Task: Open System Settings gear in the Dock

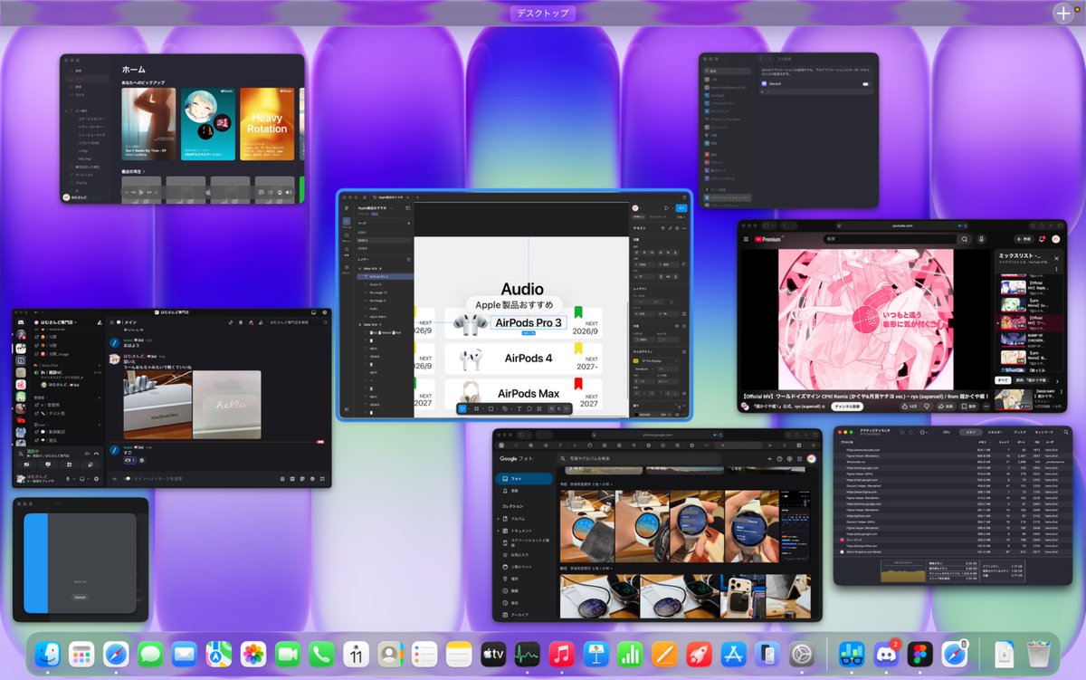Action: [x=802, y=654]
